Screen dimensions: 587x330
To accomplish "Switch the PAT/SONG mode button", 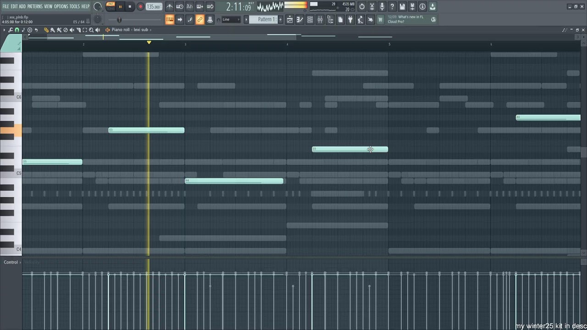I will (x=111, y=6).
